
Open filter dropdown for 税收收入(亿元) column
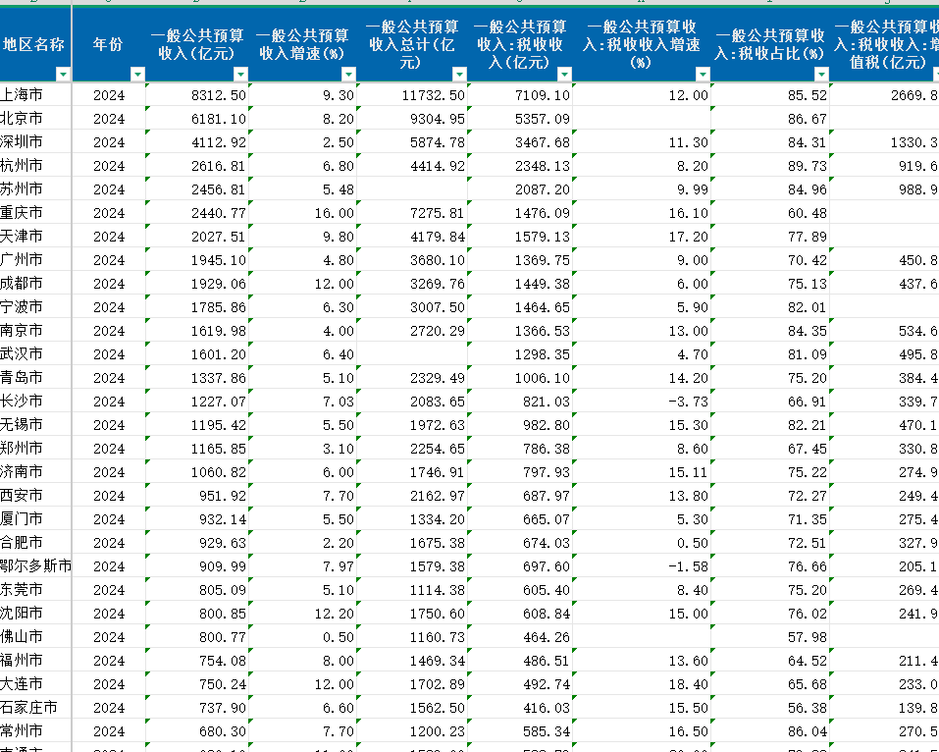(565, 75)
